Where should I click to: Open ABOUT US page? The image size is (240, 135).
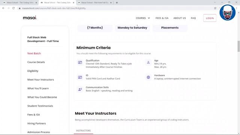(180, 18)
